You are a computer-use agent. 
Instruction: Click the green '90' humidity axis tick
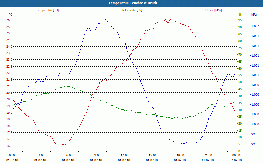tap(240, 27)
